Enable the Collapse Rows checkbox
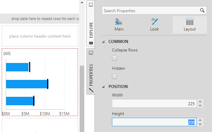This screenshot has height=132, width=212. pyautogui.click(x=114, y=58)
